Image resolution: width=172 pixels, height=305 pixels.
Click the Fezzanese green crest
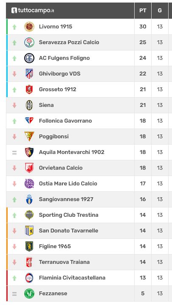(29, 294)
